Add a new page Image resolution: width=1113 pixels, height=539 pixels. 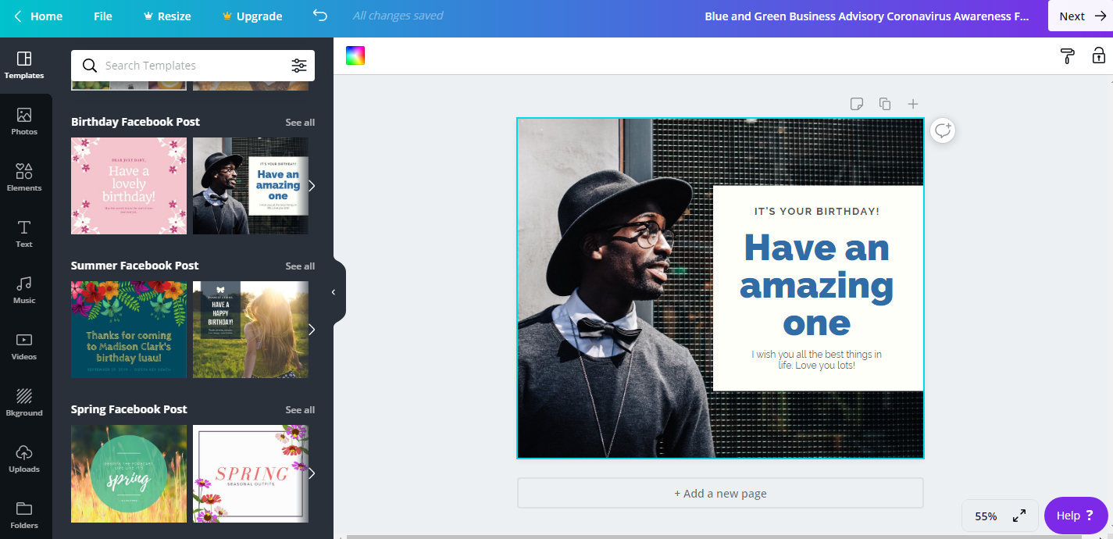coord(720,493)
